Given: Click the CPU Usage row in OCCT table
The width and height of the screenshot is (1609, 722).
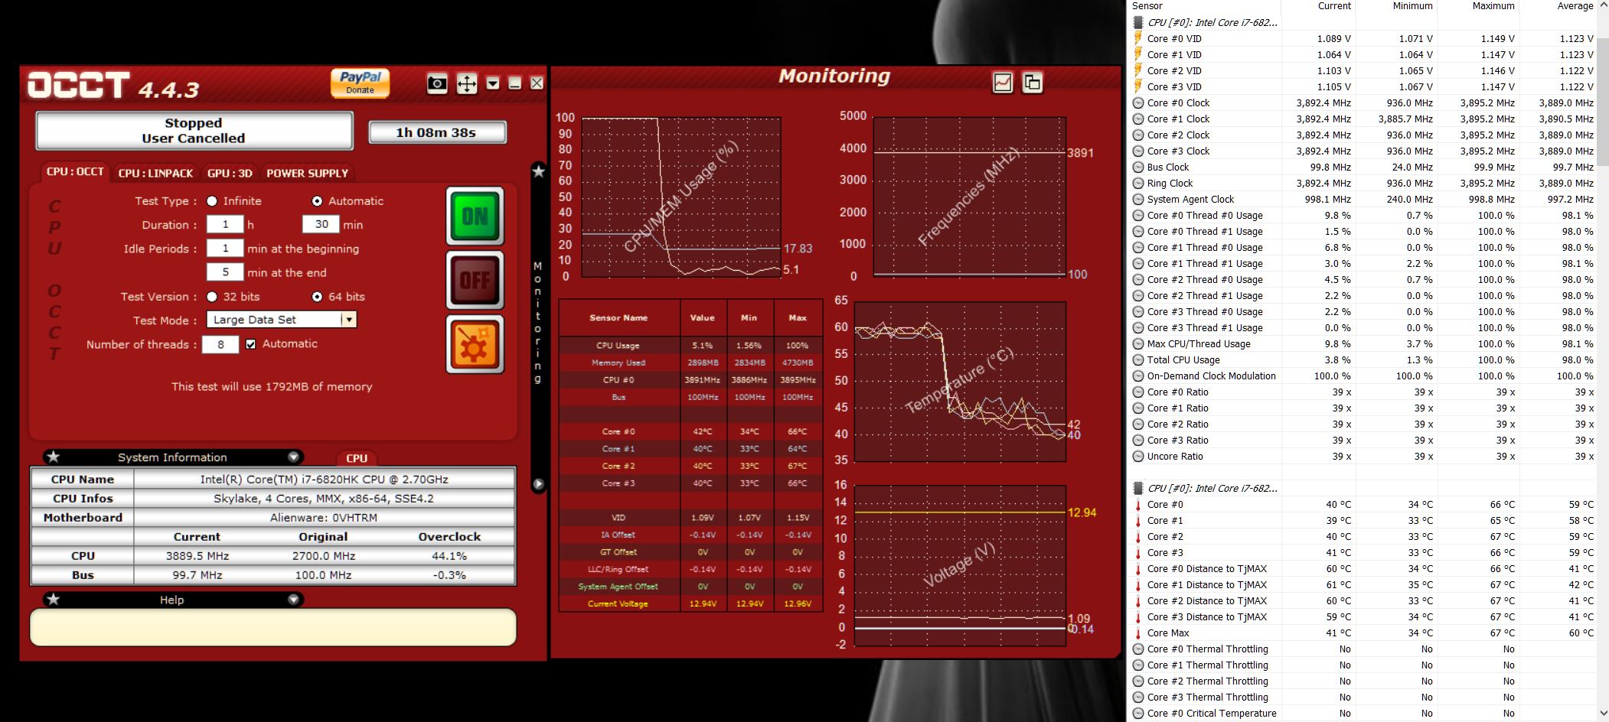Looking at the screenshot, I should click(690, 345).
